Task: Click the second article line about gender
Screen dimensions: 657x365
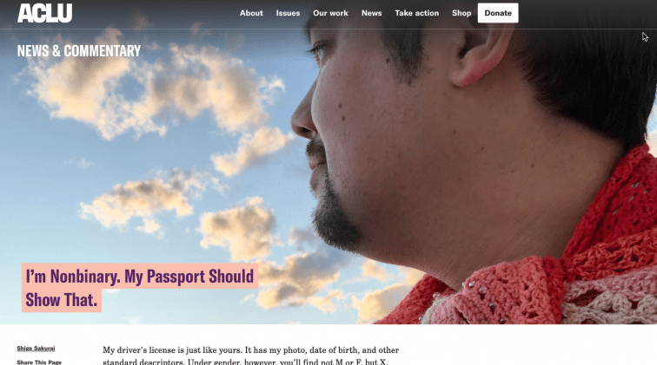Action: pos(246,362)
